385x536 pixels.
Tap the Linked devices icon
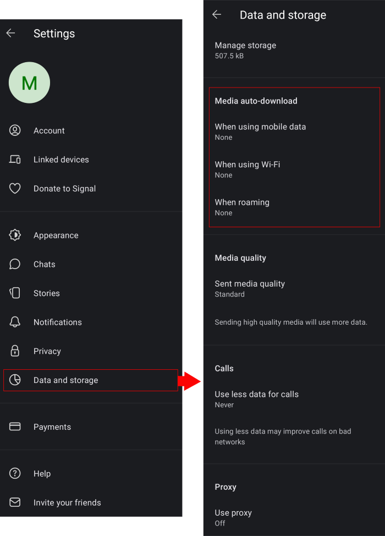point(15,160)
